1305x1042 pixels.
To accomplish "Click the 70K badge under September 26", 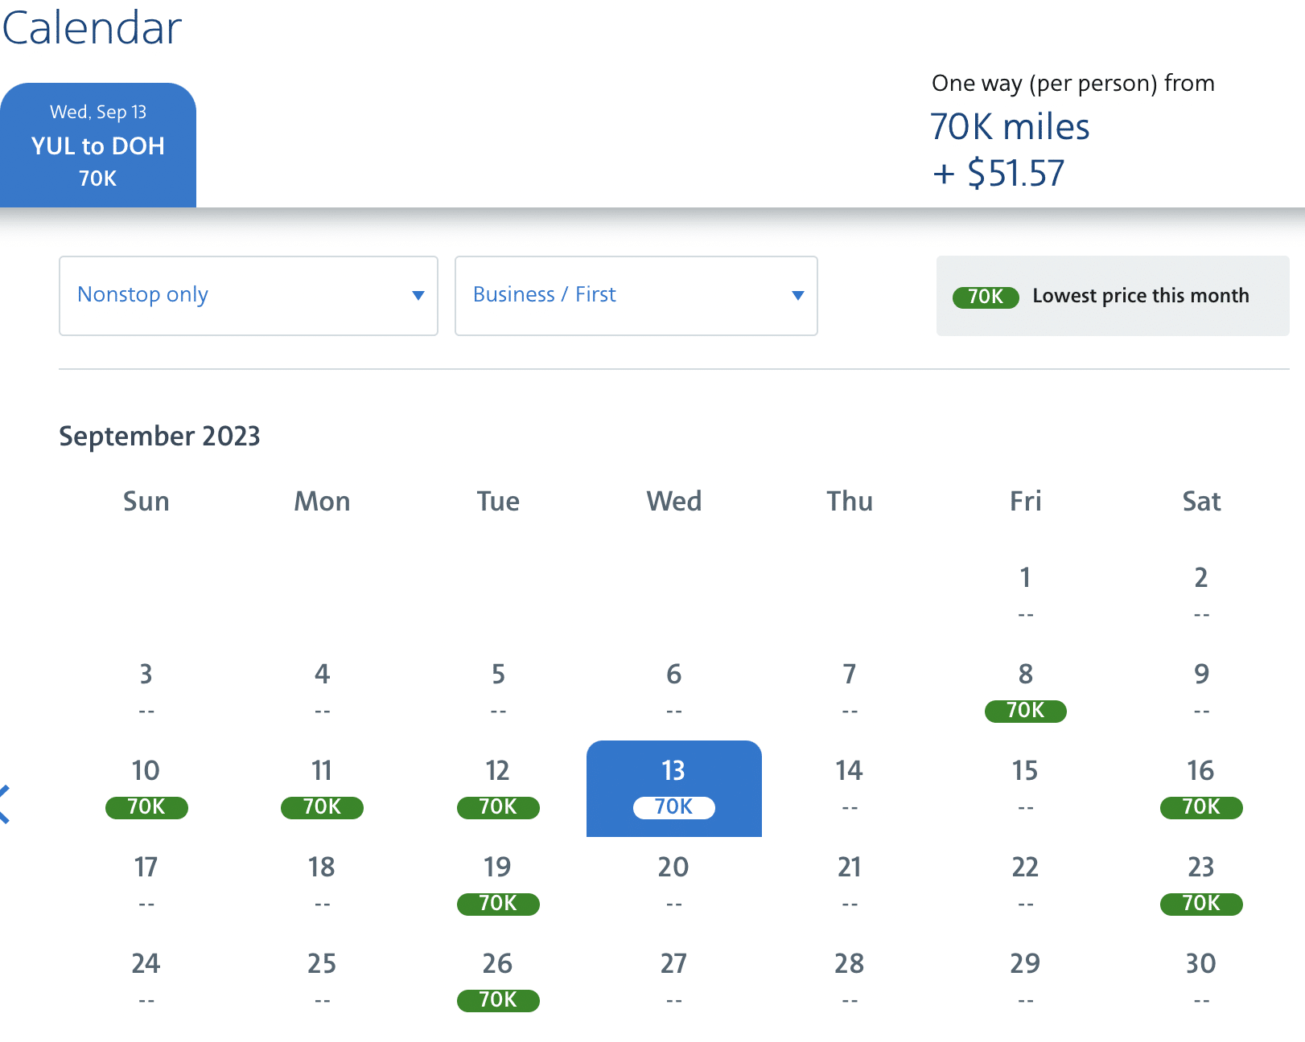I will pos(498,1000).
